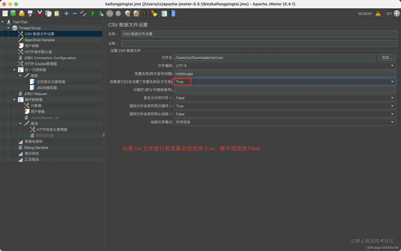
Task: Open the 忽略首行 True dropdown
Action: (285, 82)
